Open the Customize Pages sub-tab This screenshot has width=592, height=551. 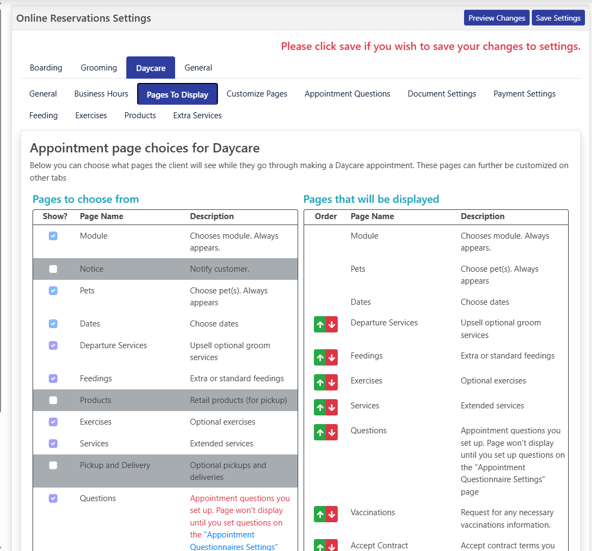pos(257,94)
